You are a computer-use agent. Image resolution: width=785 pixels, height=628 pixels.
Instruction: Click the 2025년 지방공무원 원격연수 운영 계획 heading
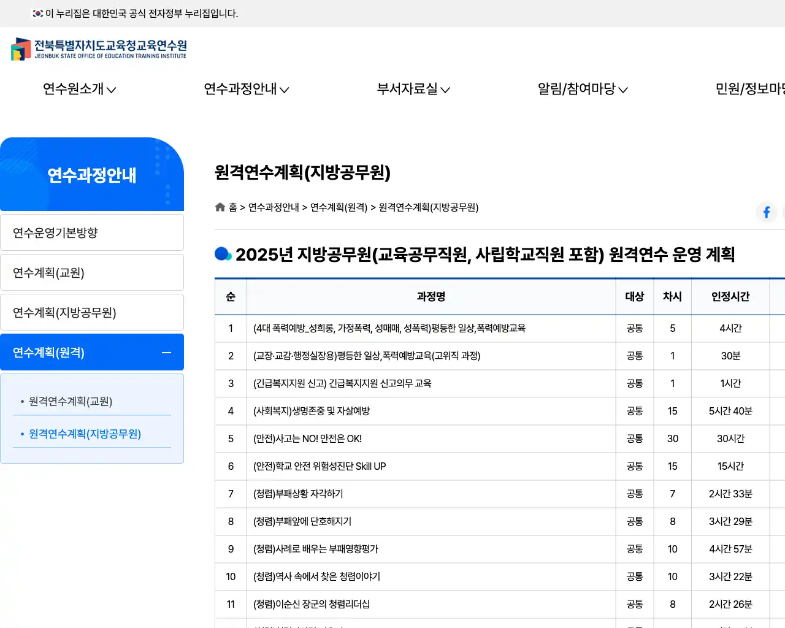(x=485, y=254)
